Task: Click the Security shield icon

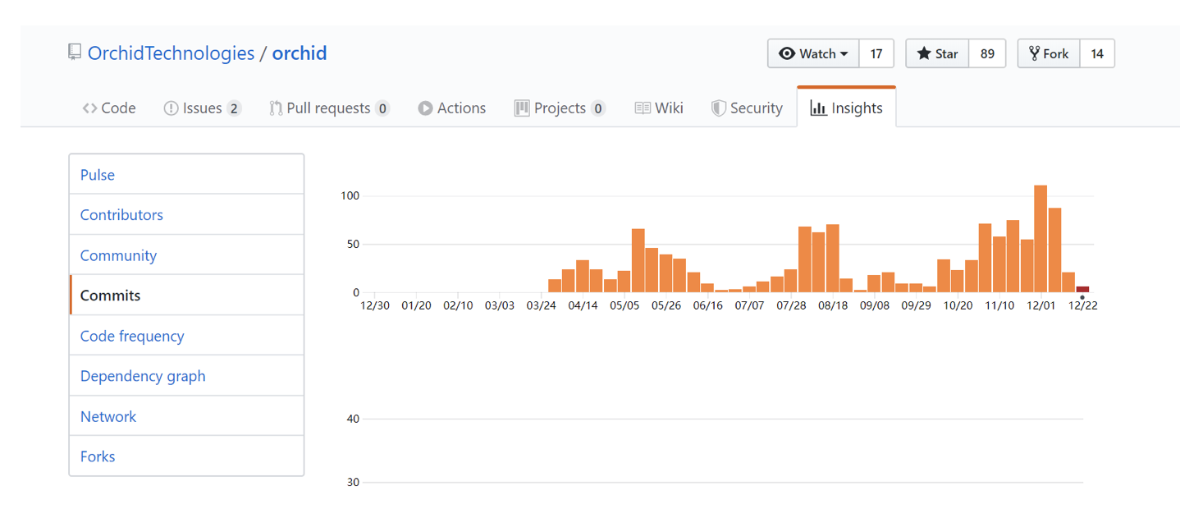Action: (x=718, y=108)
